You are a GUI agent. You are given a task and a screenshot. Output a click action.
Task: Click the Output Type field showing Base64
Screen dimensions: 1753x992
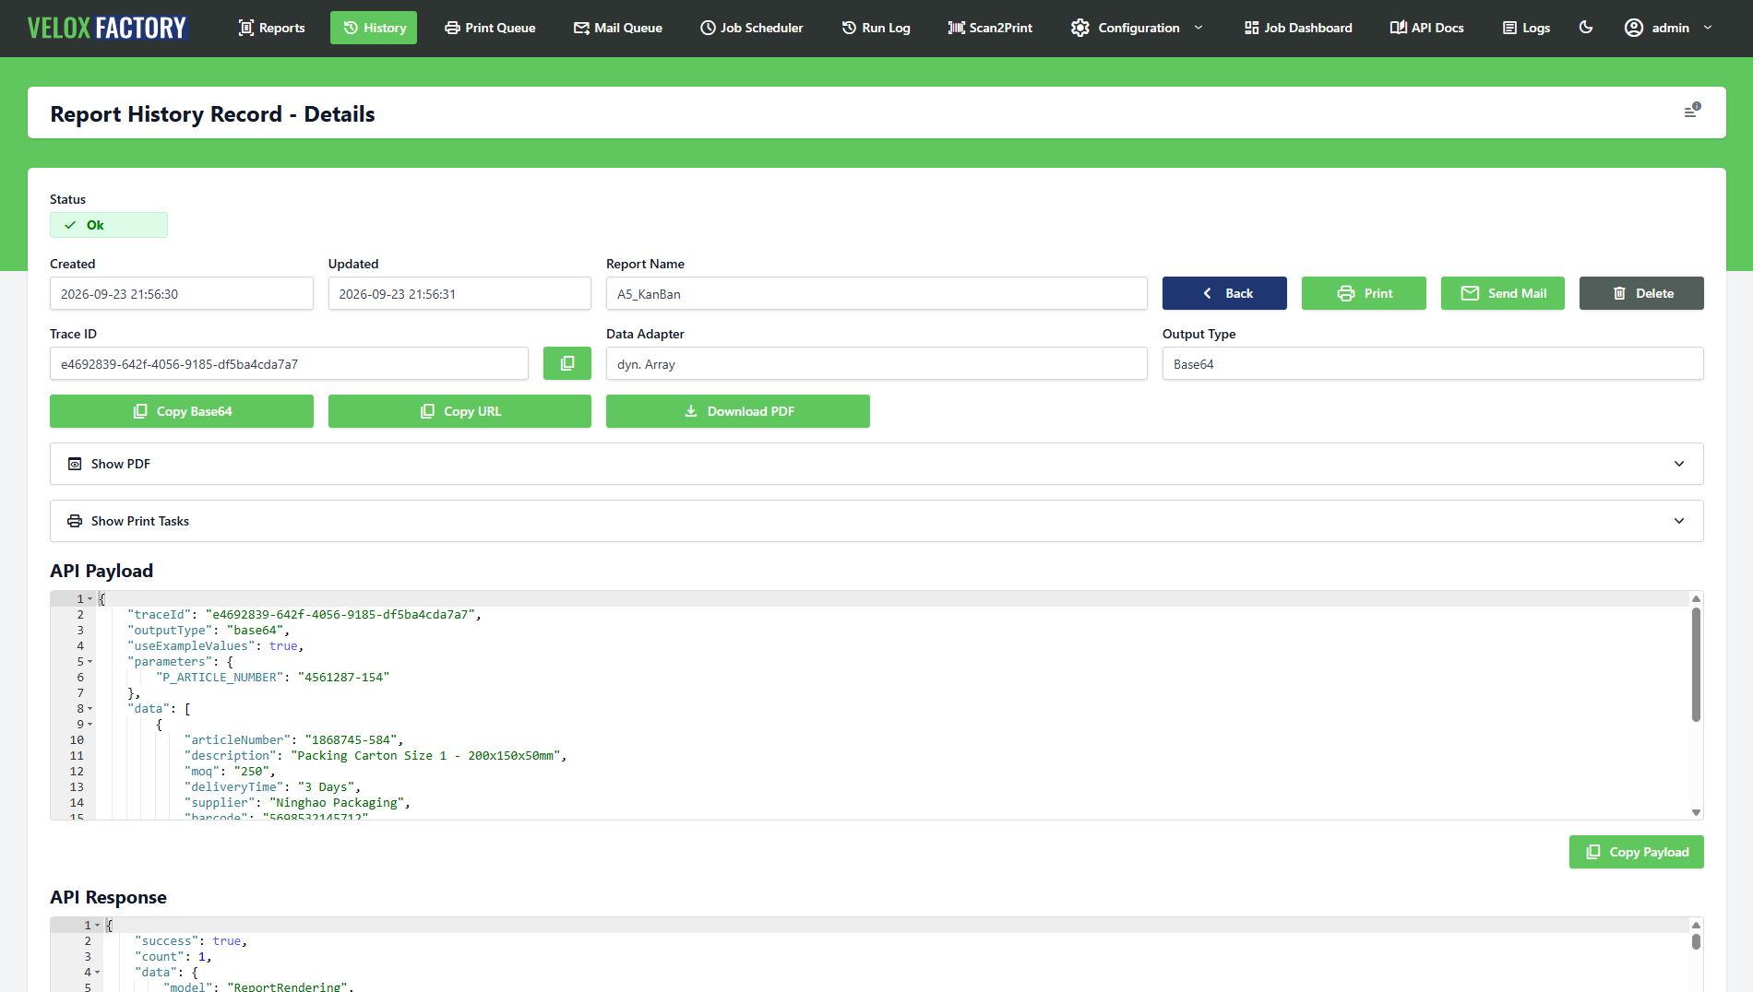(x=1433, y=364)
